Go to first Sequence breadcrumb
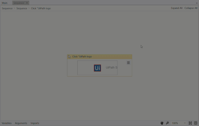 coord(7,8)
